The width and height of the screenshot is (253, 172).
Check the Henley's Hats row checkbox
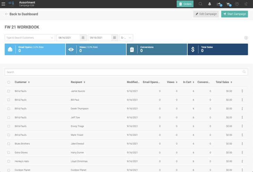tap(9, 161)
